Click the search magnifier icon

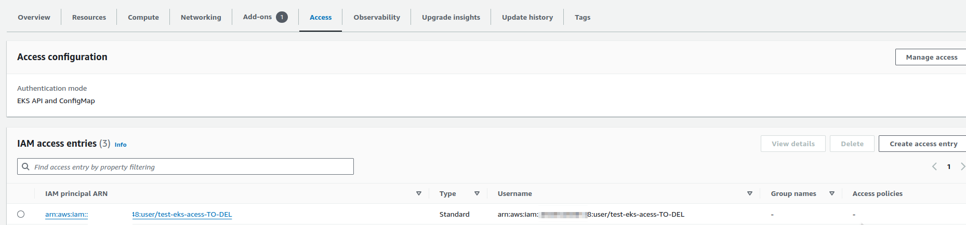click(25, 166)
